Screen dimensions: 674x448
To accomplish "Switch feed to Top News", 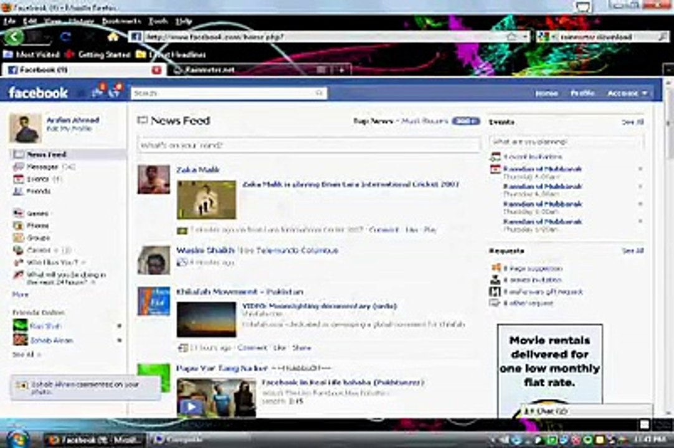I will click(x=373, y=121).
